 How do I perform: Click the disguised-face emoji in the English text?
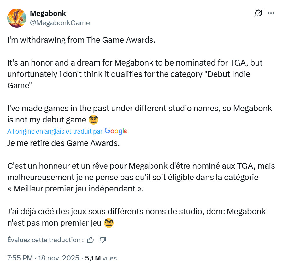(x=93, y=120)
